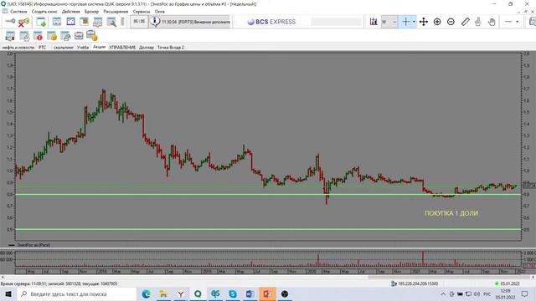Open PowerPoint from the taskbar
The height and width of the screenshot is (301, 536).
[267, 293]
